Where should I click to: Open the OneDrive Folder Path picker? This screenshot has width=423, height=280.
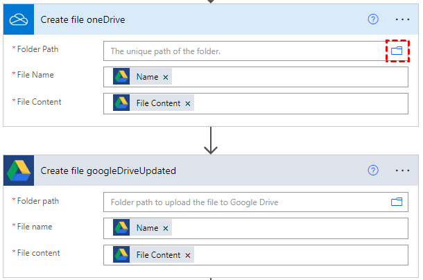pyautogui.click(x=397, y=51)
